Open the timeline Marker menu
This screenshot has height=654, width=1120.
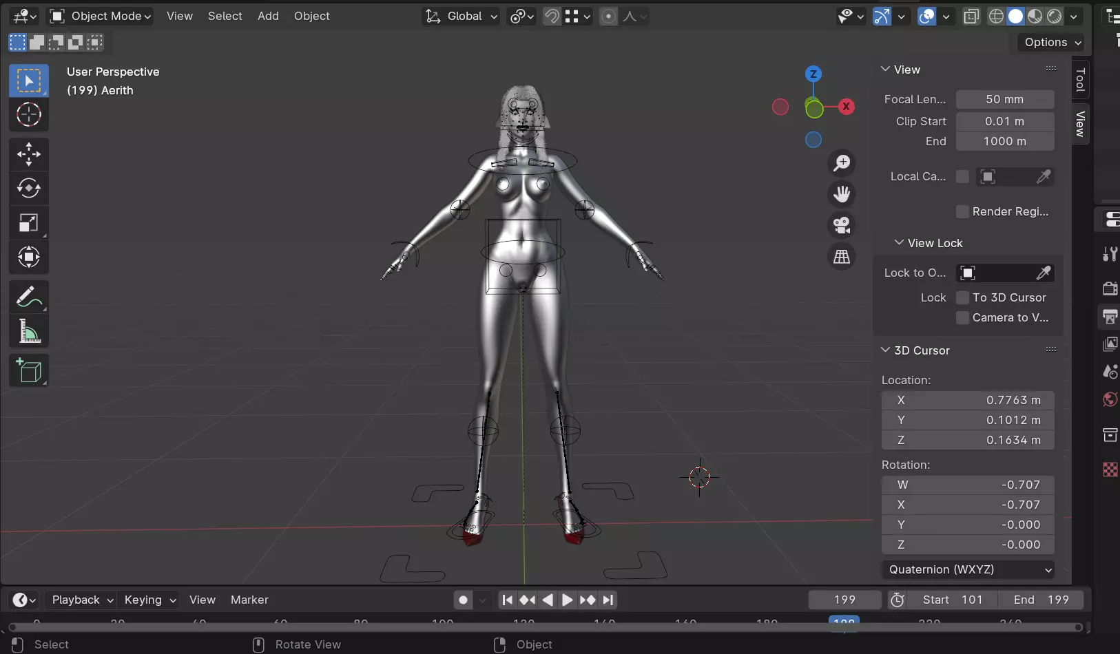pyautogui.click(x=249, y=600)
